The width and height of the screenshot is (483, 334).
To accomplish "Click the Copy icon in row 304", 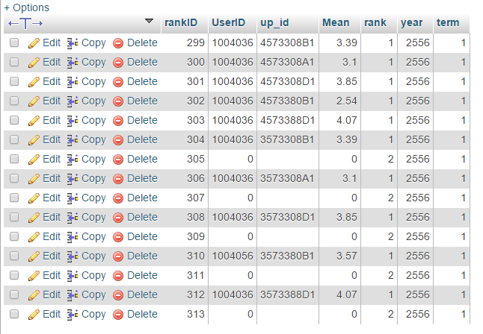I will pyautogui.click(x=73, y=140).
